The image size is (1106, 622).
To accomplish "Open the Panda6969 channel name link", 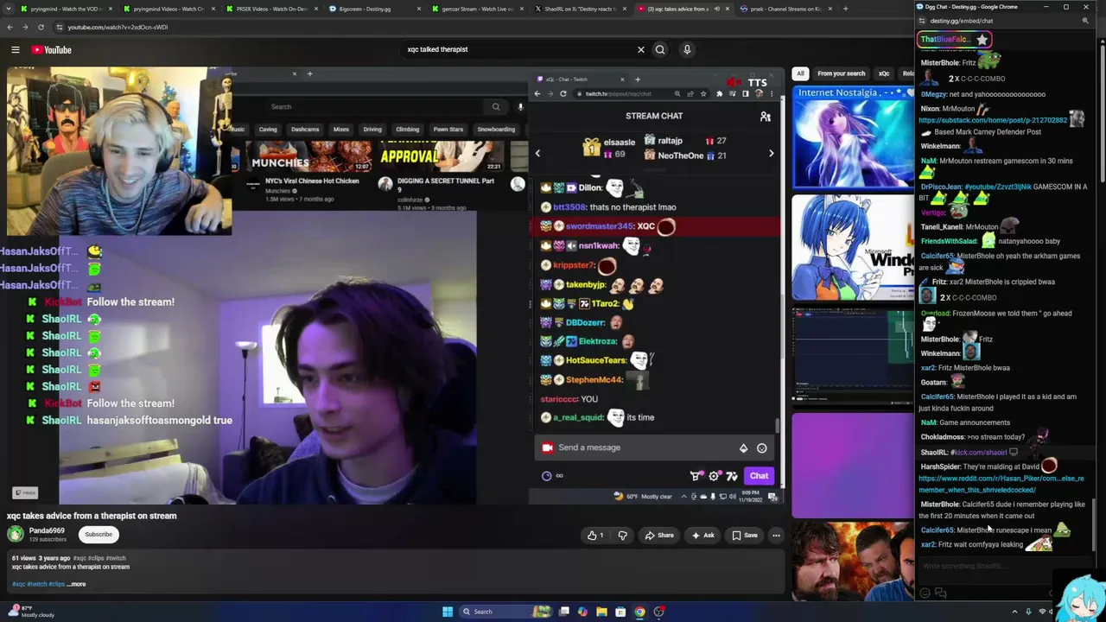I will tap(47, 530).
